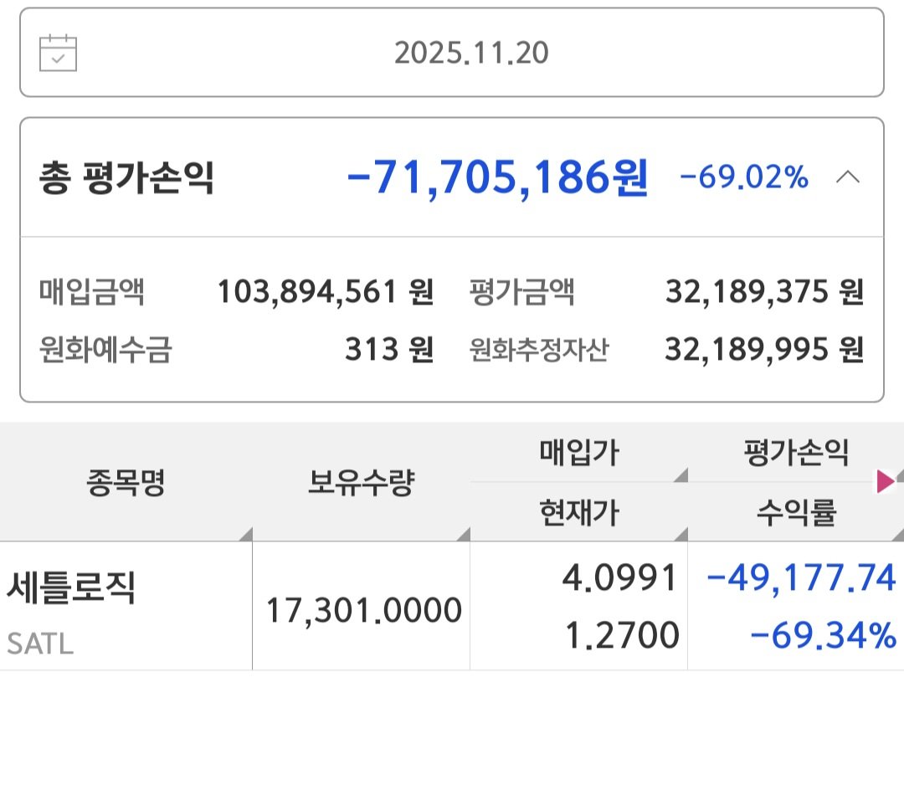Sort by 종목명 column header
Image resolution: width=904 pixels, height=795 pixels.
[x=126, y=482]
